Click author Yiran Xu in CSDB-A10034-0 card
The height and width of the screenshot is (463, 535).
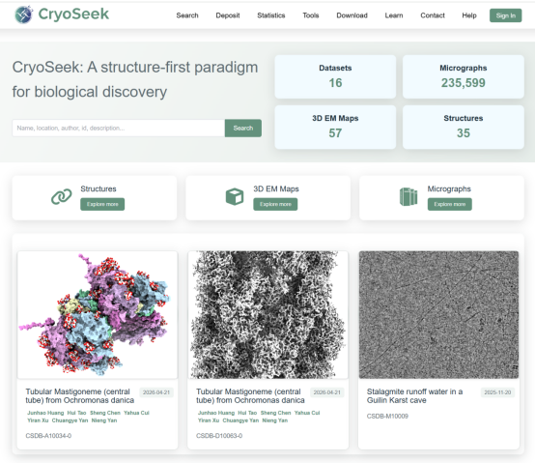pos(38,420)
